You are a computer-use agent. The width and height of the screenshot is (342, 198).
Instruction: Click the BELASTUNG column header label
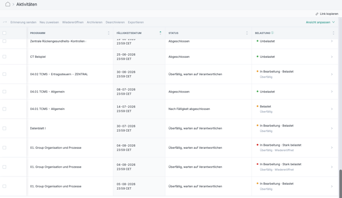(x=263, y=33)
